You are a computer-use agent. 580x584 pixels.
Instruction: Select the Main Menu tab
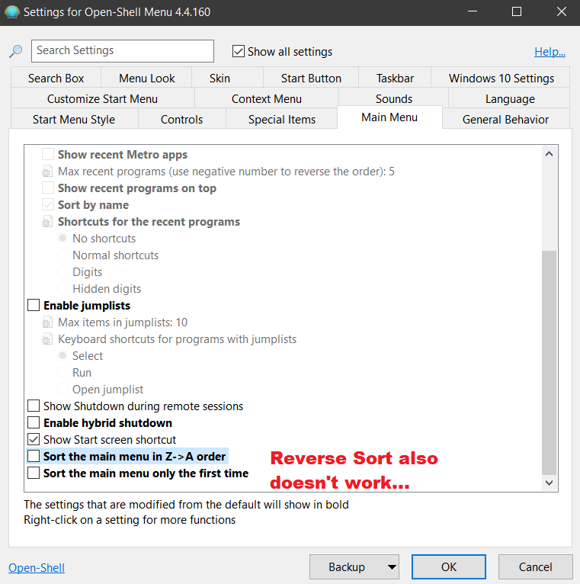389,117
